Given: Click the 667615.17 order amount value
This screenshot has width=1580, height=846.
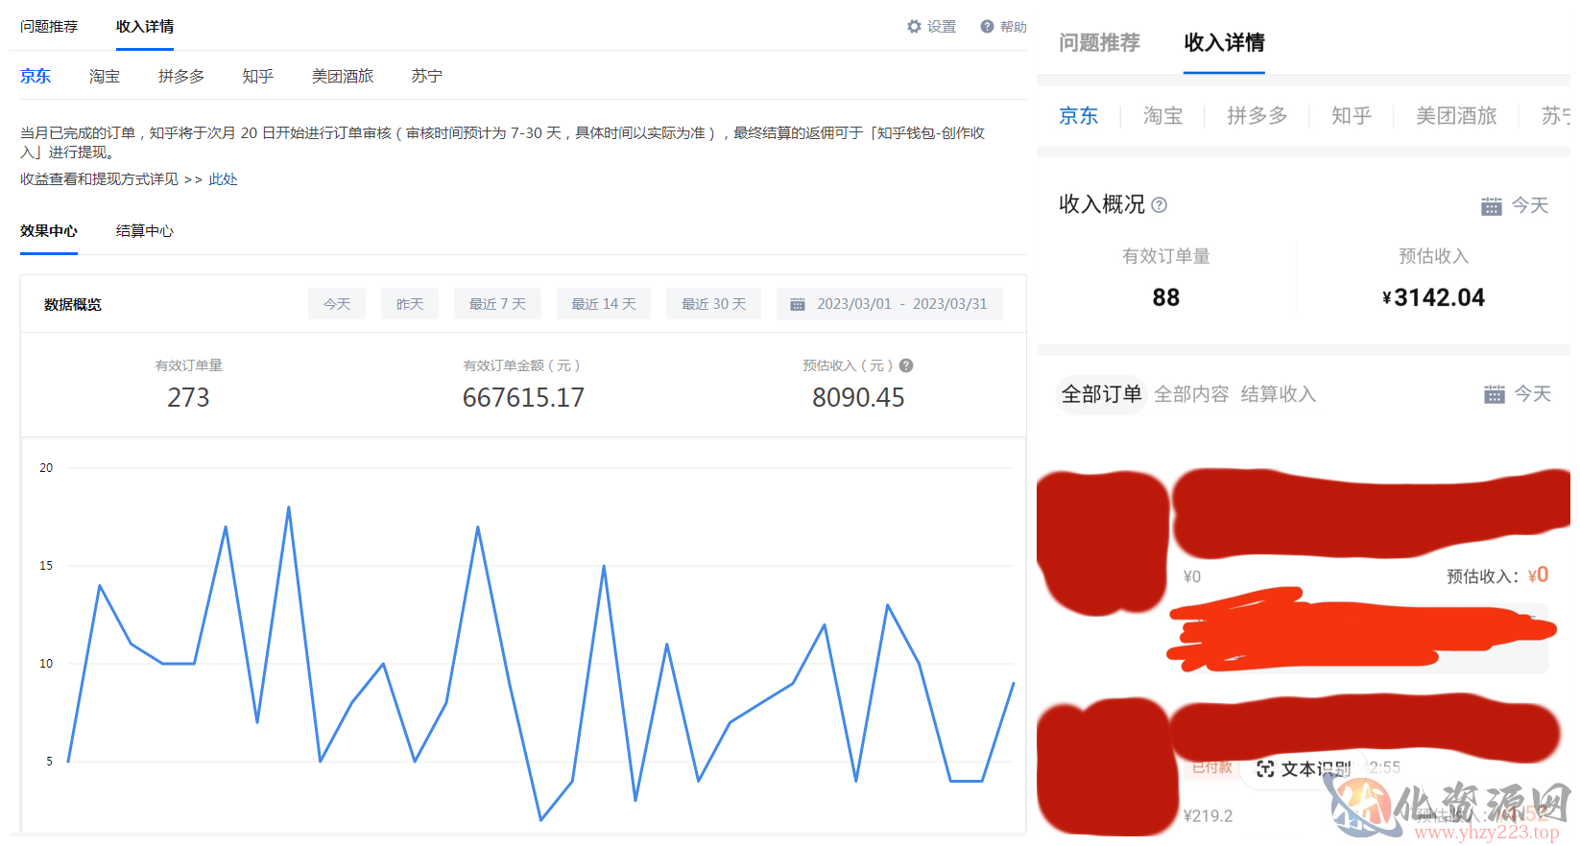Looking at the screenshot, I should pyautogui.click(x=523, y=397).
